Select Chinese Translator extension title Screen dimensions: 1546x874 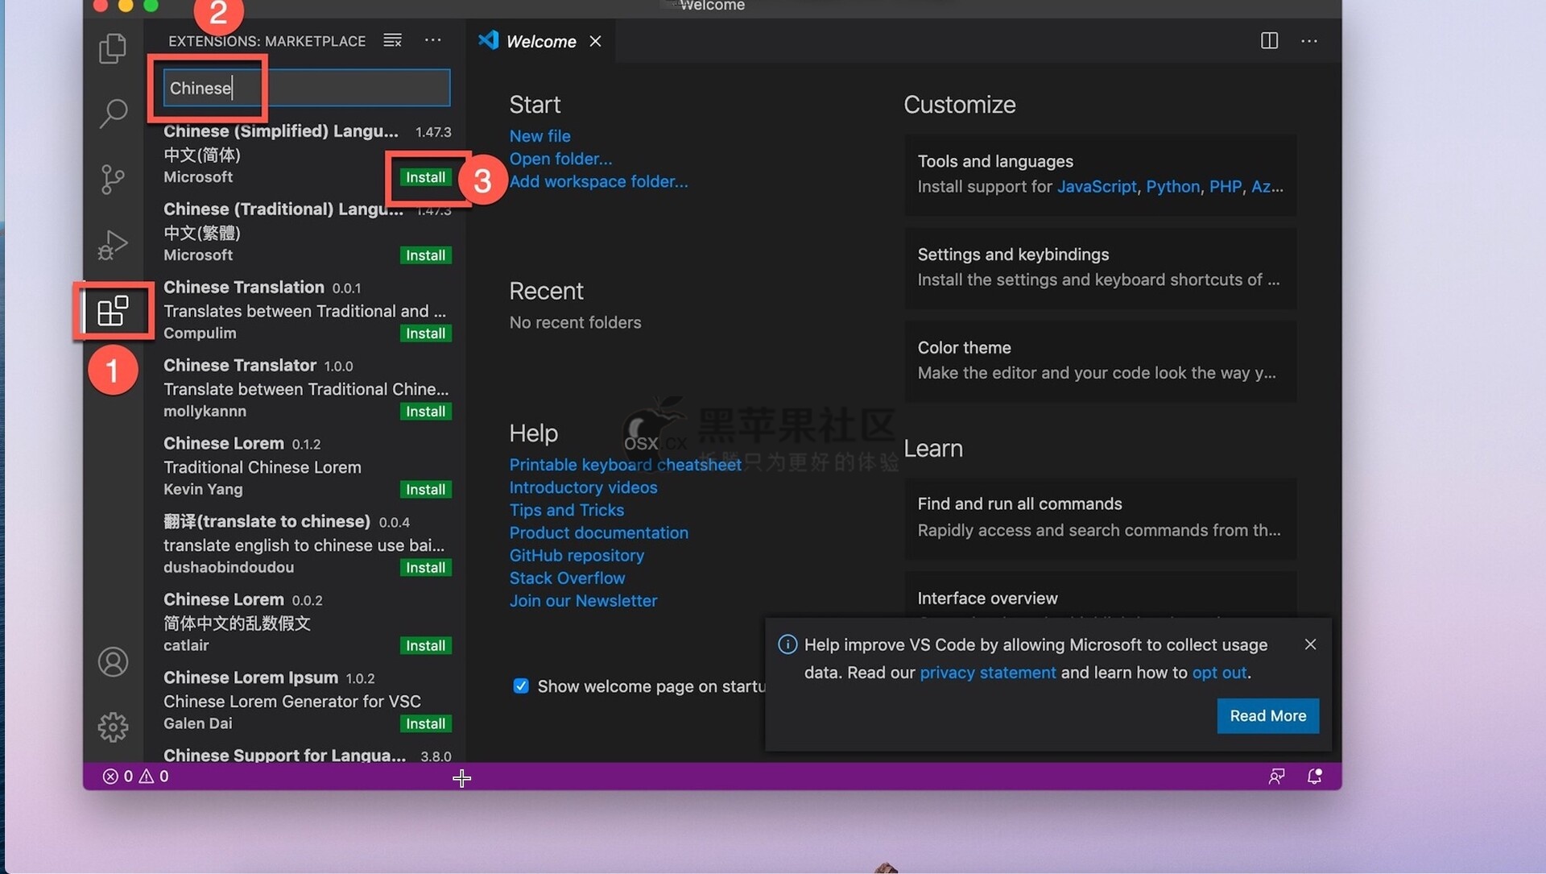[x=239, y=366]
